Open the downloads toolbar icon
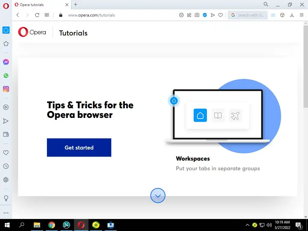This screenshot has width=308, height=231. [x=292, y=15]
